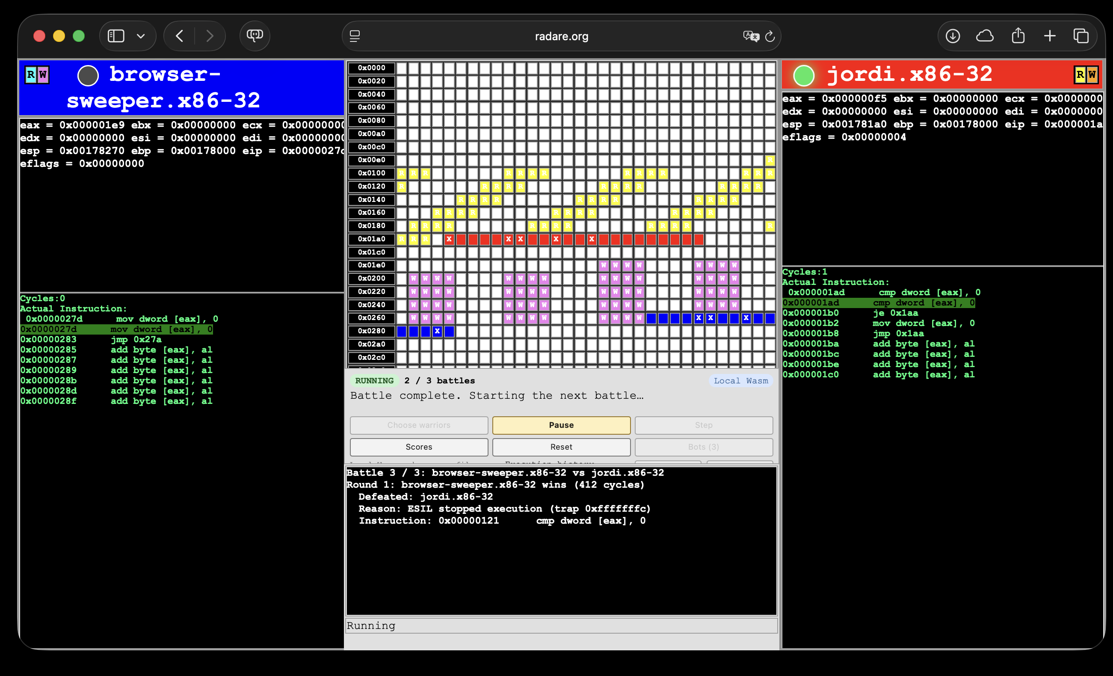1113x676 pixels.
Task: Open a new tab with plus icon
Action: click(1050, 36)
